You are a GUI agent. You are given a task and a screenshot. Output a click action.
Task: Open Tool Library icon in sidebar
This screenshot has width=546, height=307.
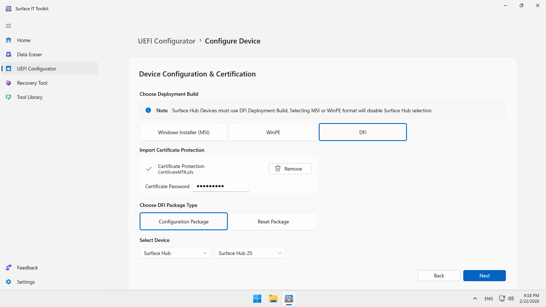pos(9,97)
